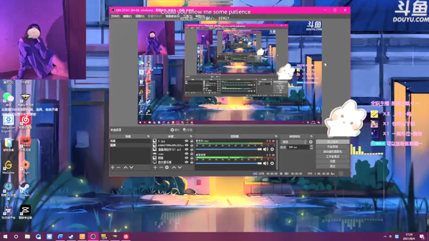This screenshot has height=241, width=429.
Task: Open the notification center in system tray
Action: click(x=422, y=236)
